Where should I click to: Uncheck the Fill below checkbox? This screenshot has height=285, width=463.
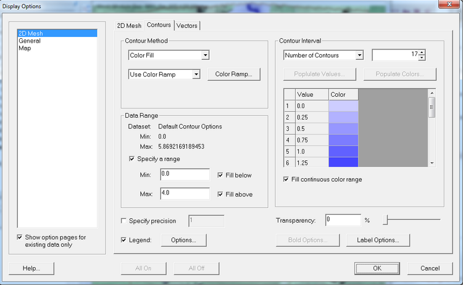(x=220, y=175)
